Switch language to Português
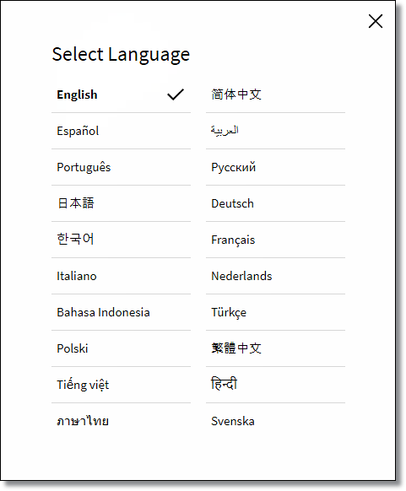 click(x=121, y=167)
